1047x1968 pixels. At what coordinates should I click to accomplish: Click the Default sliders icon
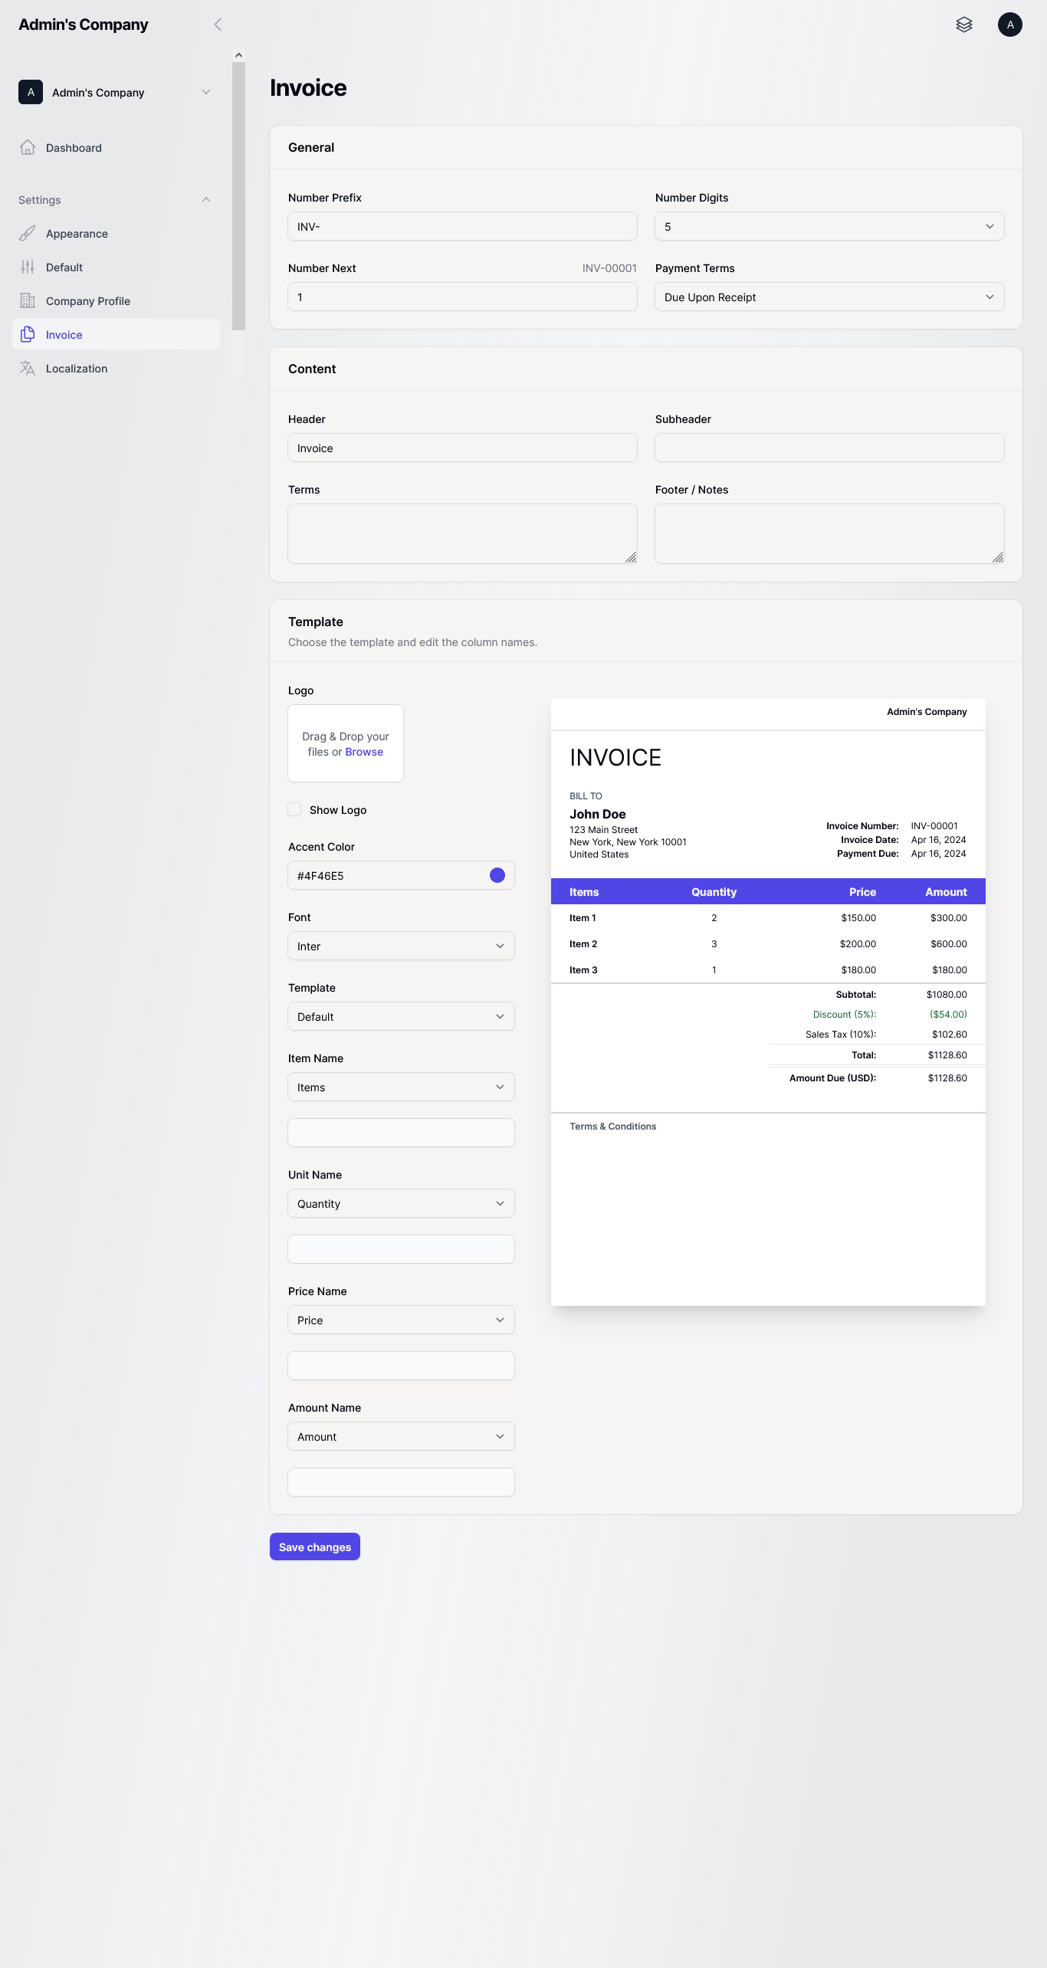(x=28, y=267)
